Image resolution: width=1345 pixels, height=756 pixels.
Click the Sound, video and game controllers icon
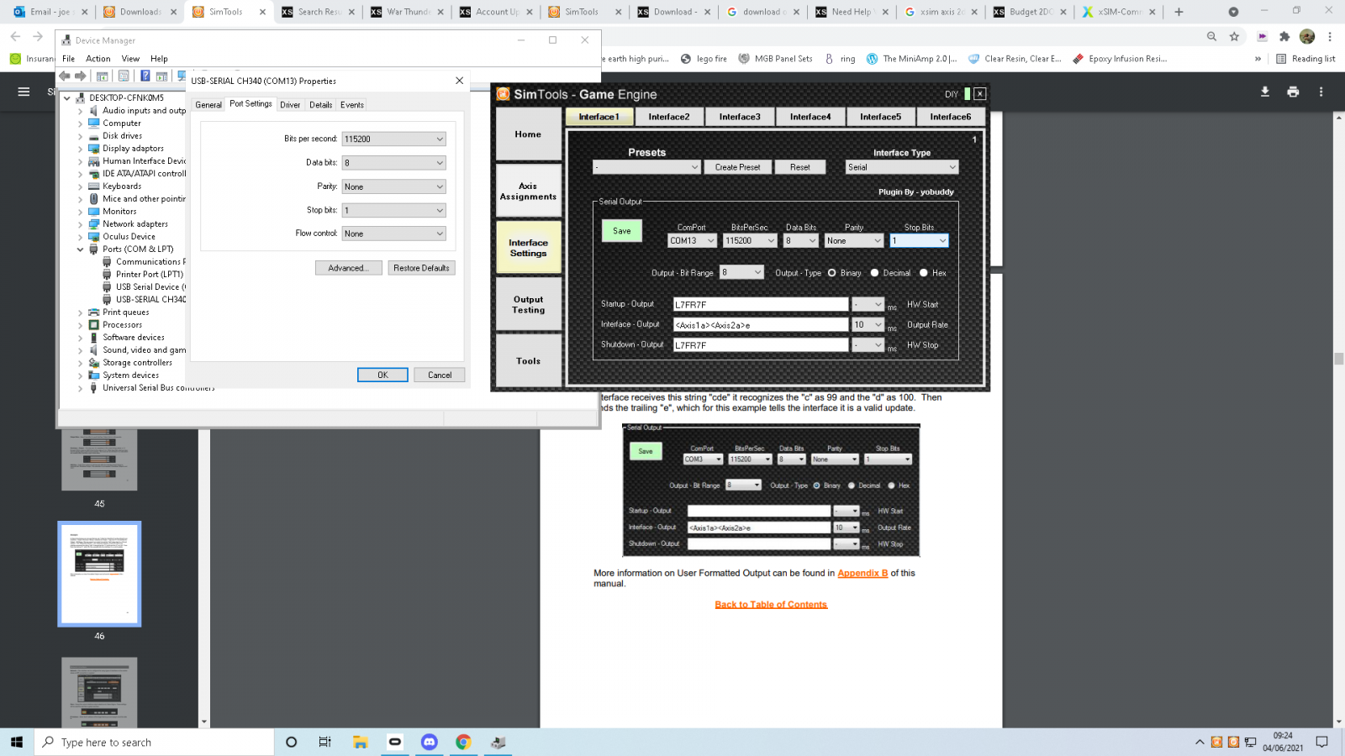[x=94, y=350]
